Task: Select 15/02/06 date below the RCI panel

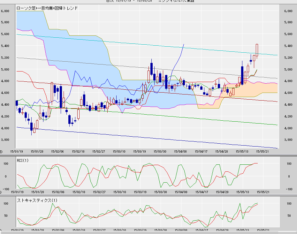Action: (x=58, y=192)
